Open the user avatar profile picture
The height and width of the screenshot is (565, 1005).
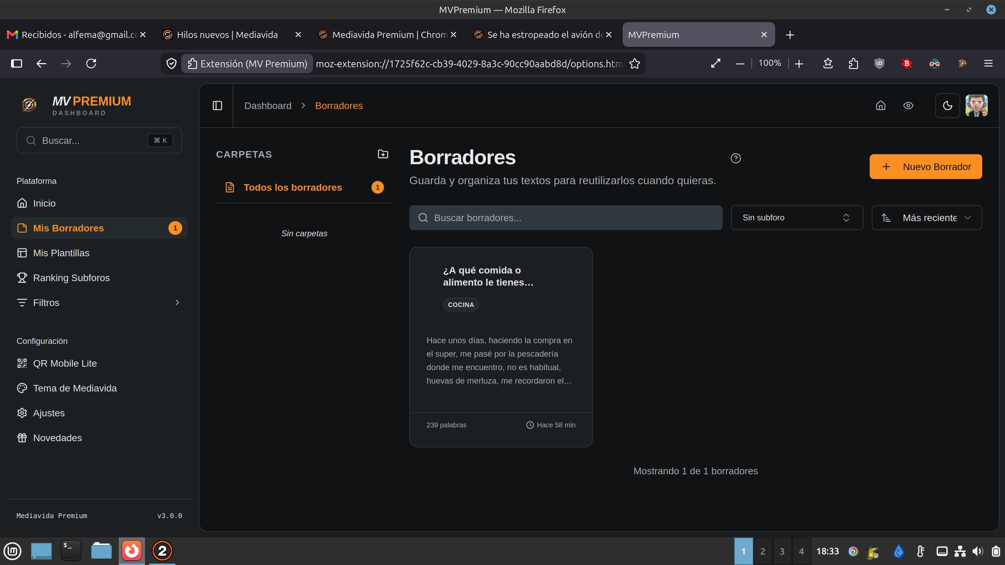[x=976, y=106]
